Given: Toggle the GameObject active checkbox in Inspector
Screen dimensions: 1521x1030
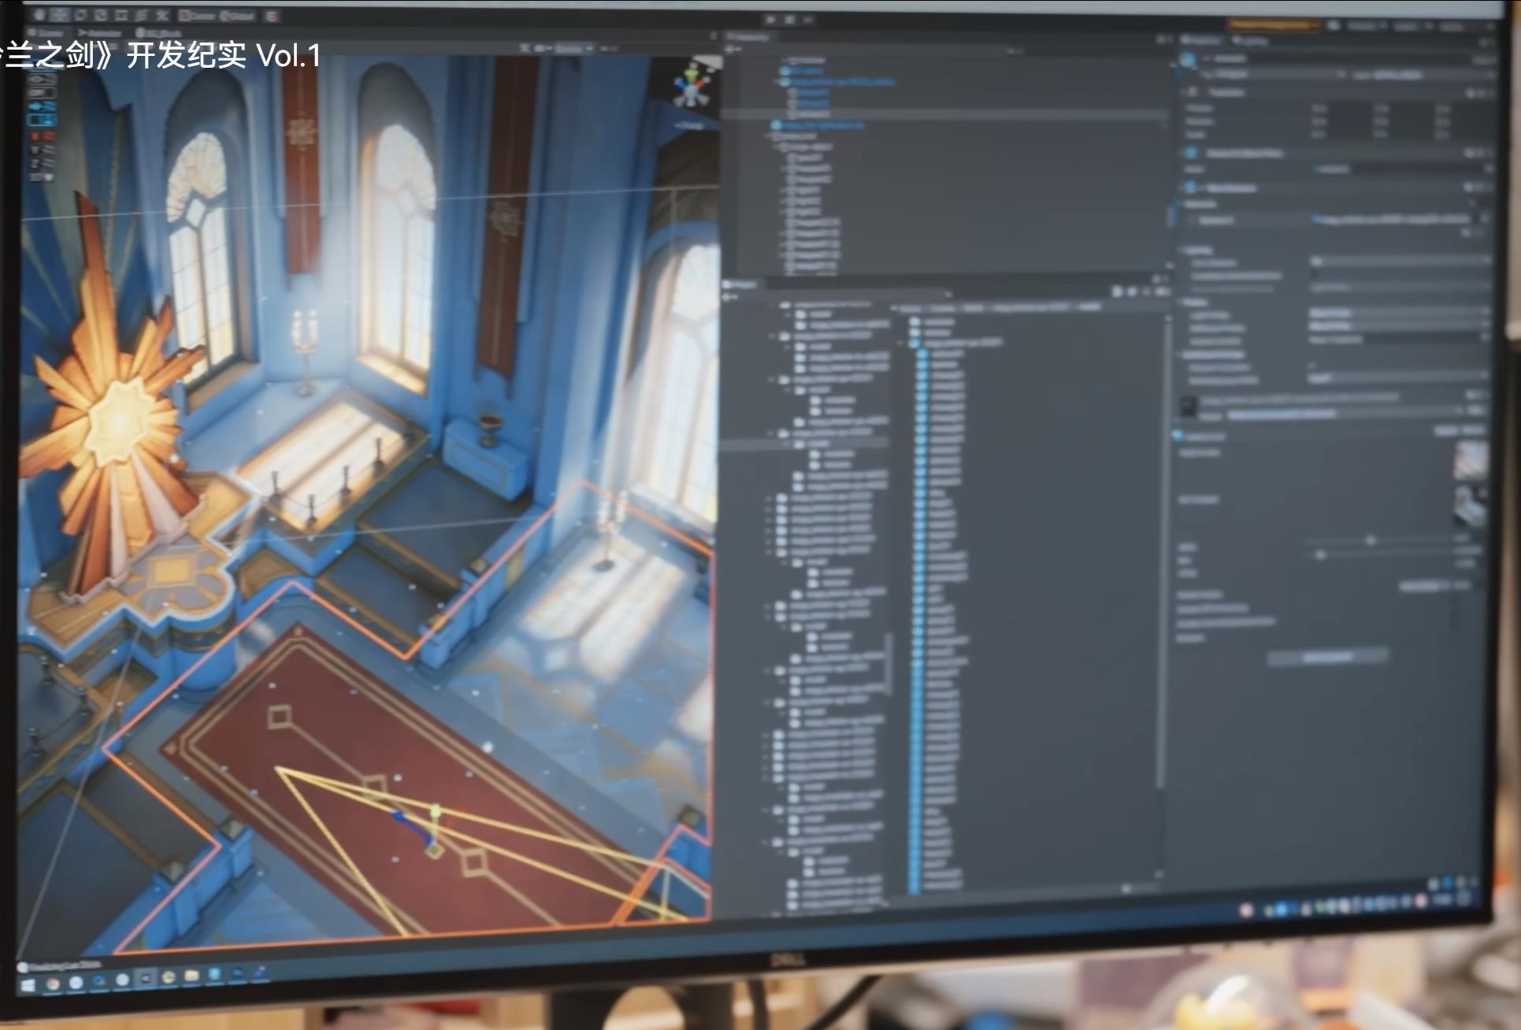Looking at the screenshot, I should coord(1208,58).
